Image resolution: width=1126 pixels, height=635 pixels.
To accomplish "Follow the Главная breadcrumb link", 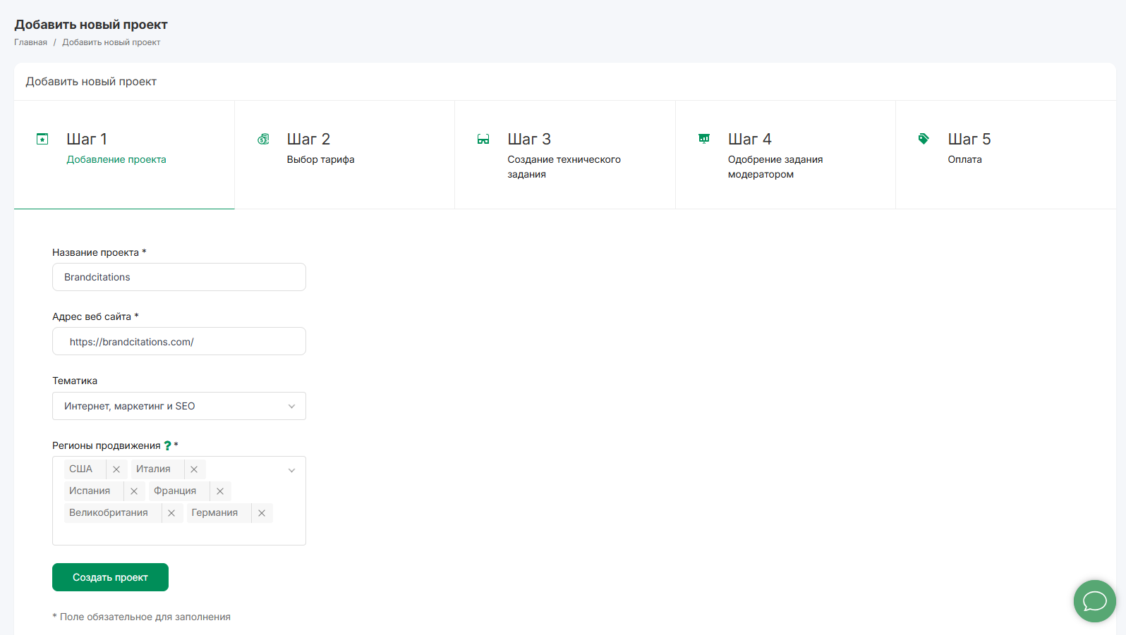I will pyautogui.click(x=30, y=42).
